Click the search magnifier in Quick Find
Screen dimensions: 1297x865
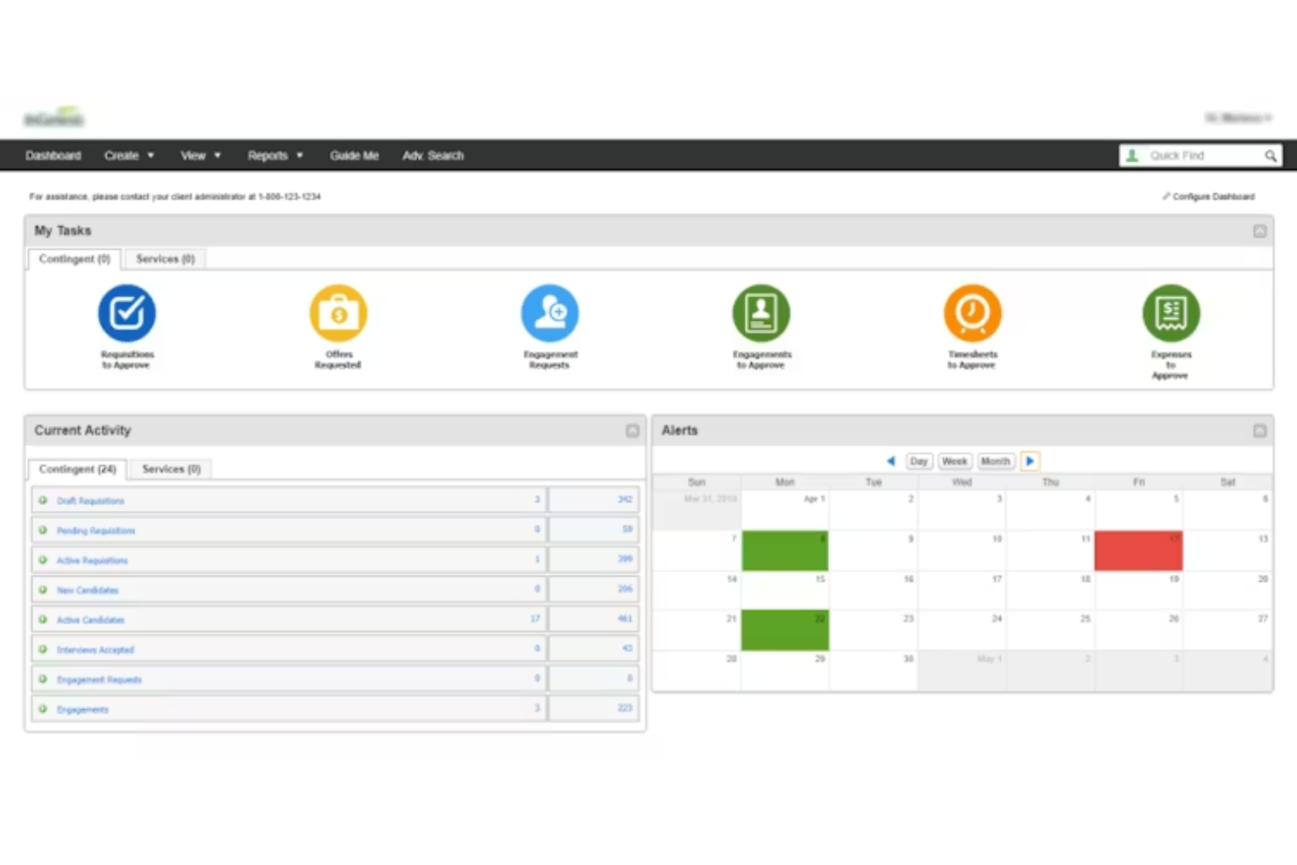pos(1272,155)
